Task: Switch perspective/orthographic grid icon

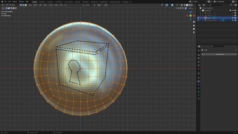Action: point(194,32)
